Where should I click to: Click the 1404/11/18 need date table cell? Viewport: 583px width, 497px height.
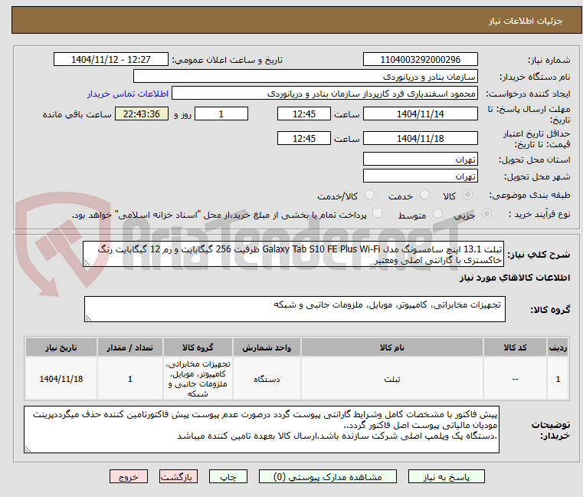point(61,379)
